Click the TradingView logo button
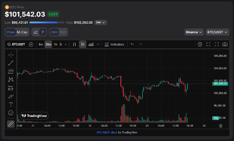Viewport: 234px width, 141px height. (x=34, y=116)
